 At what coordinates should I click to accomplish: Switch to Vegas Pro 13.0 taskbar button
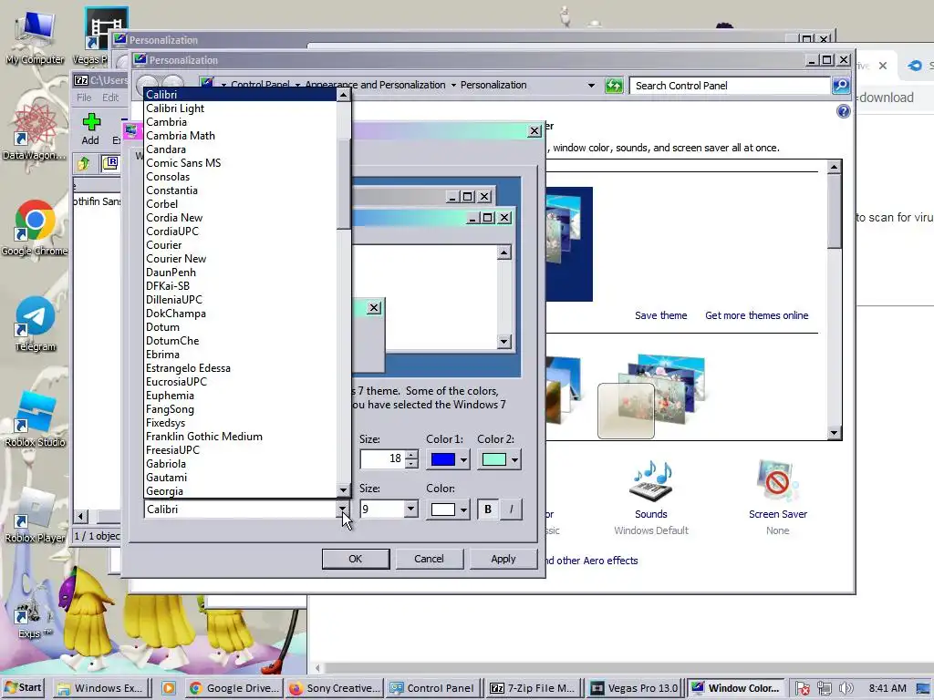pyautogui.click(x=635, y=688)
